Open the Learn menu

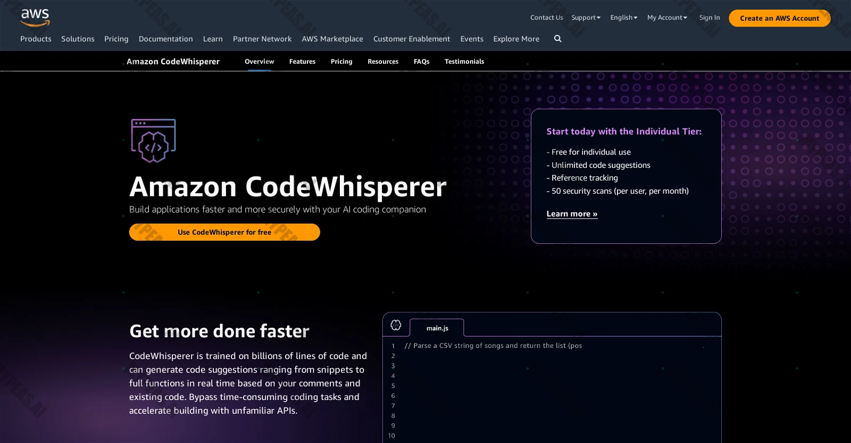[x=213, y=39]
